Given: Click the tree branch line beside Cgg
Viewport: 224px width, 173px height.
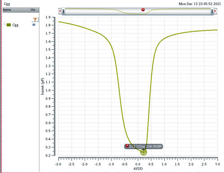Looking at the screenshot, I should 5,24.
